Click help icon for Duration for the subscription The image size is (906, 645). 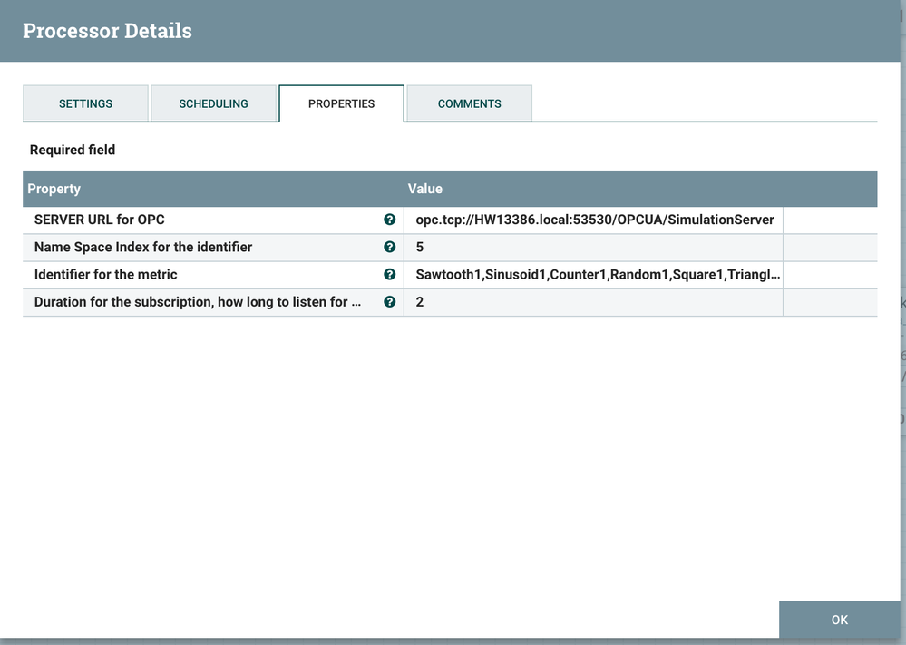click(x=390, y=302)
